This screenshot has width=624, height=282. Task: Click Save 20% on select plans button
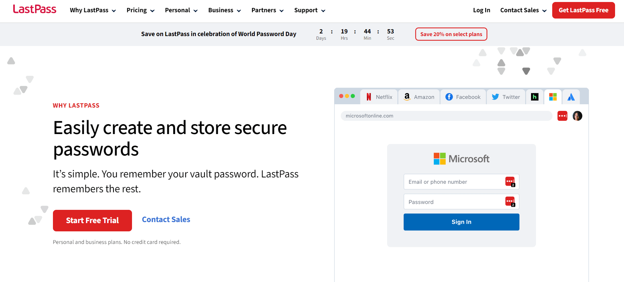pos(451,34)
